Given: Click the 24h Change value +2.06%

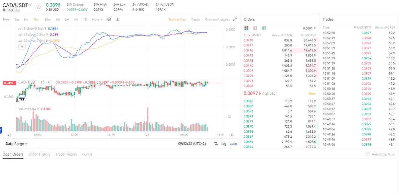Looking at the screenshot, I should pyautogui.click(x=83, y=9).
